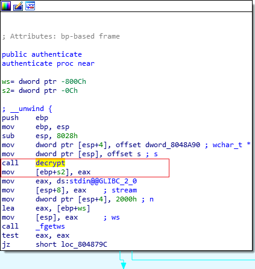
Task: Select the dword_8048A90 operand
Action: (x=172, y=145)
